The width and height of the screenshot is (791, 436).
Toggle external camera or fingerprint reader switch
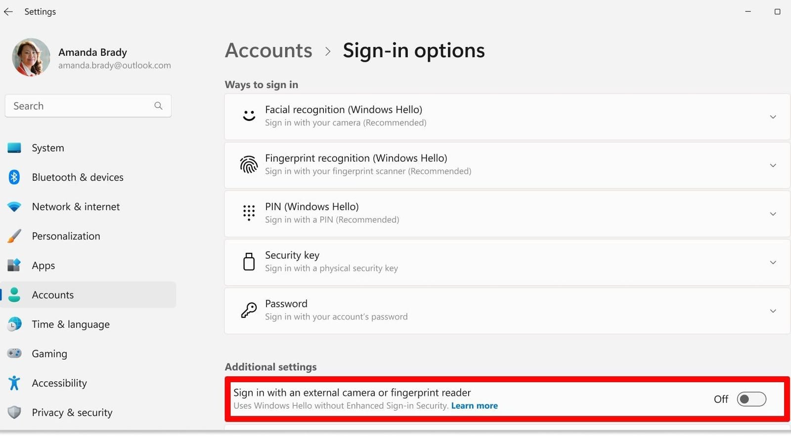click(x=751, y=399)
